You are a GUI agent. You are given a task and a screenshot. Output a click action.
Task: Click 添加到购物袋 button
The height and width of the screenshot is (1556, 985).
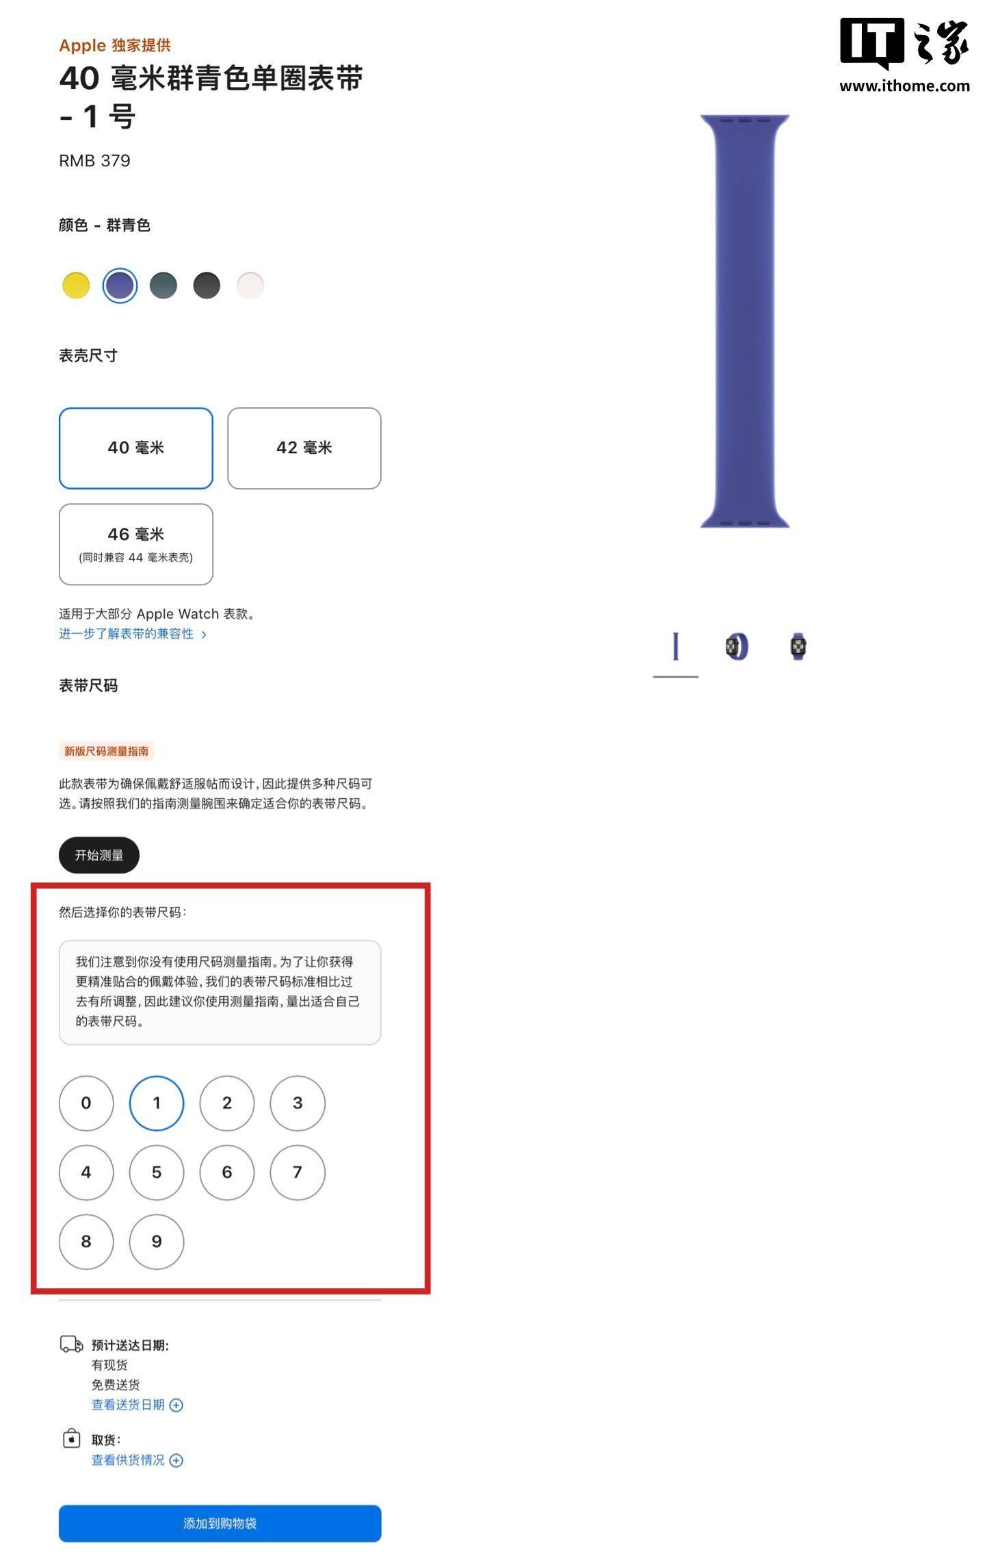coord(220,1523)
